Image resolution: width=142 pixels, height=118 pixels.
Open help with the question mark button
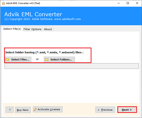pyautogui.click(x=10, y=110)
